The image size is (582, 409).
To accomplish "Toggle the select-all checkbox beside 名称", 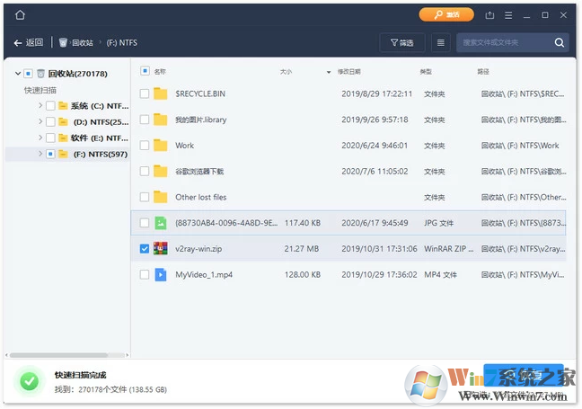I will click(x=145, y=70).
